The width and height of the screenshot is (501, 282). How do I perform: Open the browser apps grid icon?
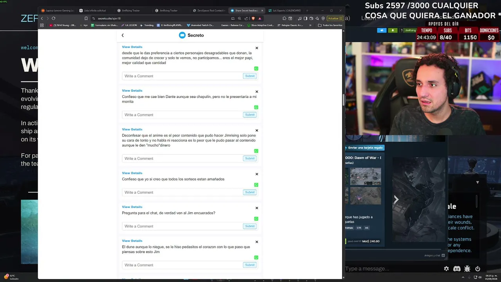tap(42, 25)
